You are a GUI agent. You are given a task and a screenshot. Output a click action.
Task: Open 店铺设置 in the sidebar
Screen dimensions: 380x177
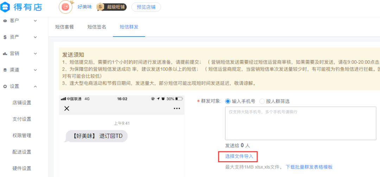click(x=22, y=103)
